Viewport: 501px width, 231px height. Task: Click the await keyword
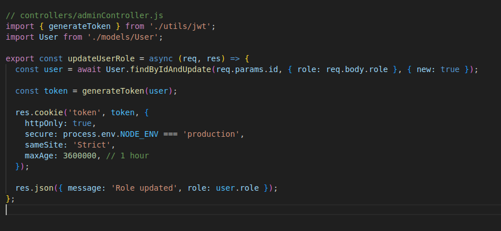coord(89,69)
